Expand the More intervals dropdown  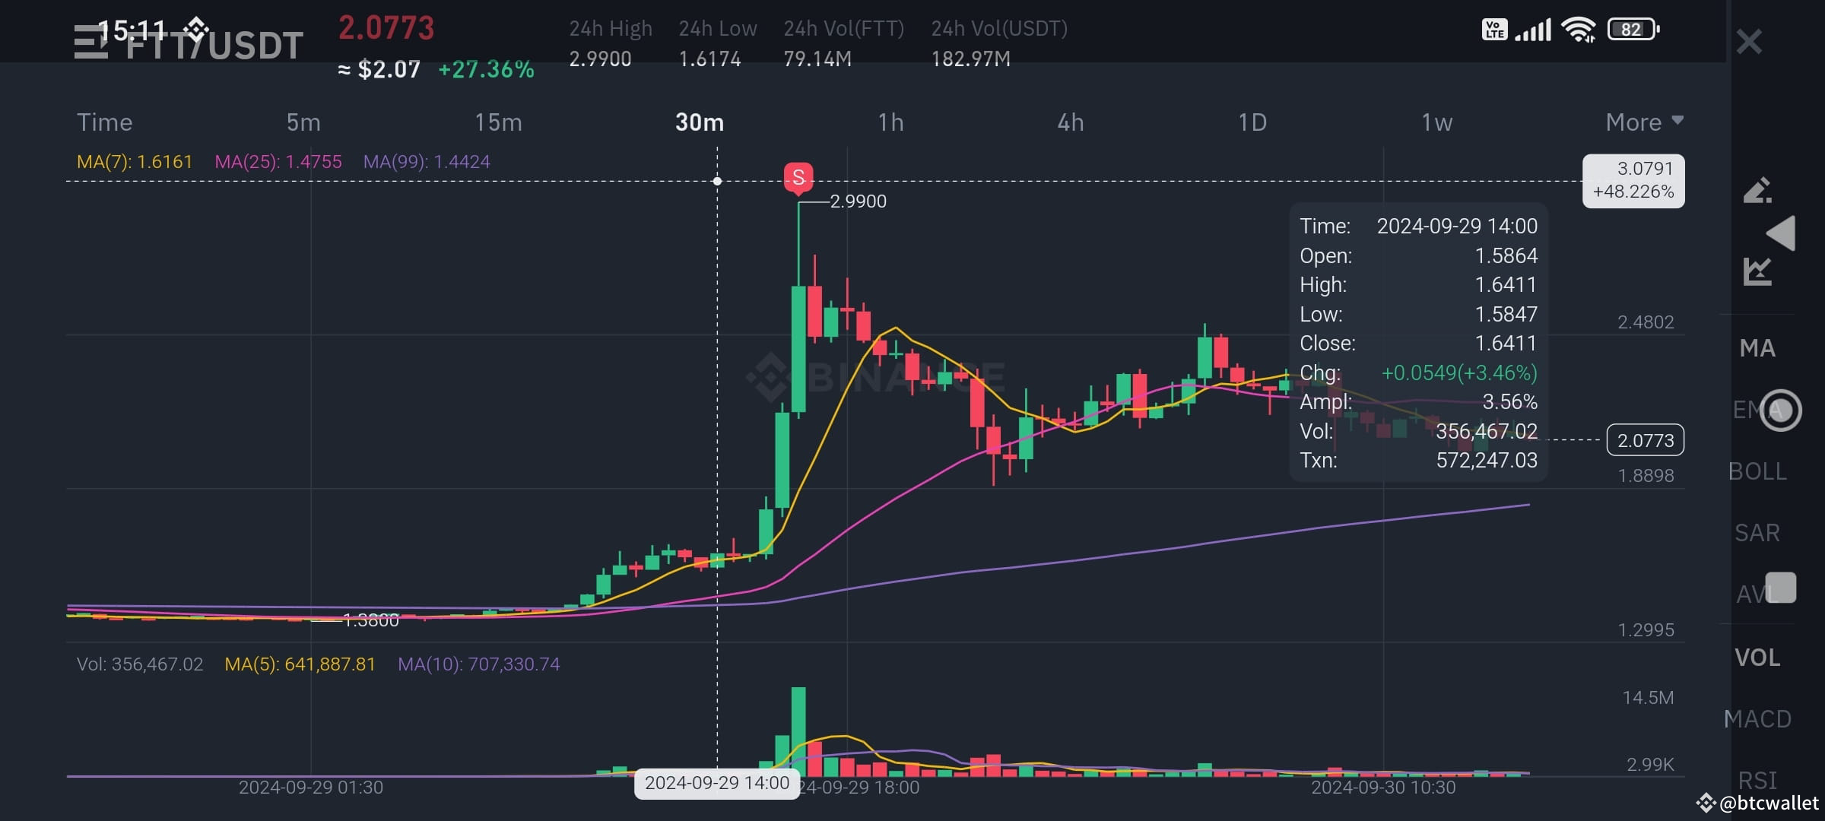pyautogui.click(x=1644, y=122)
